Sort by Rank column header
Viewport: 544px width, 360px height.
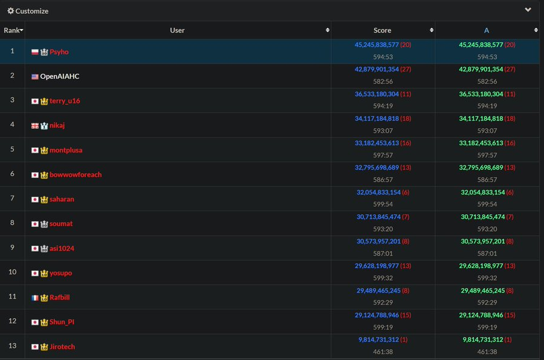coord(13,30)
